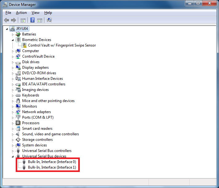This screenshot has height=188, width=219.
Task: Click the Back arrow toolbar icon
Action: pyautogui.click(x=6, y=20)
